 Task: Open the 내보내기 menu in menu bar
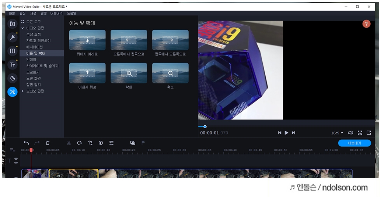click(x=56, y=13)
